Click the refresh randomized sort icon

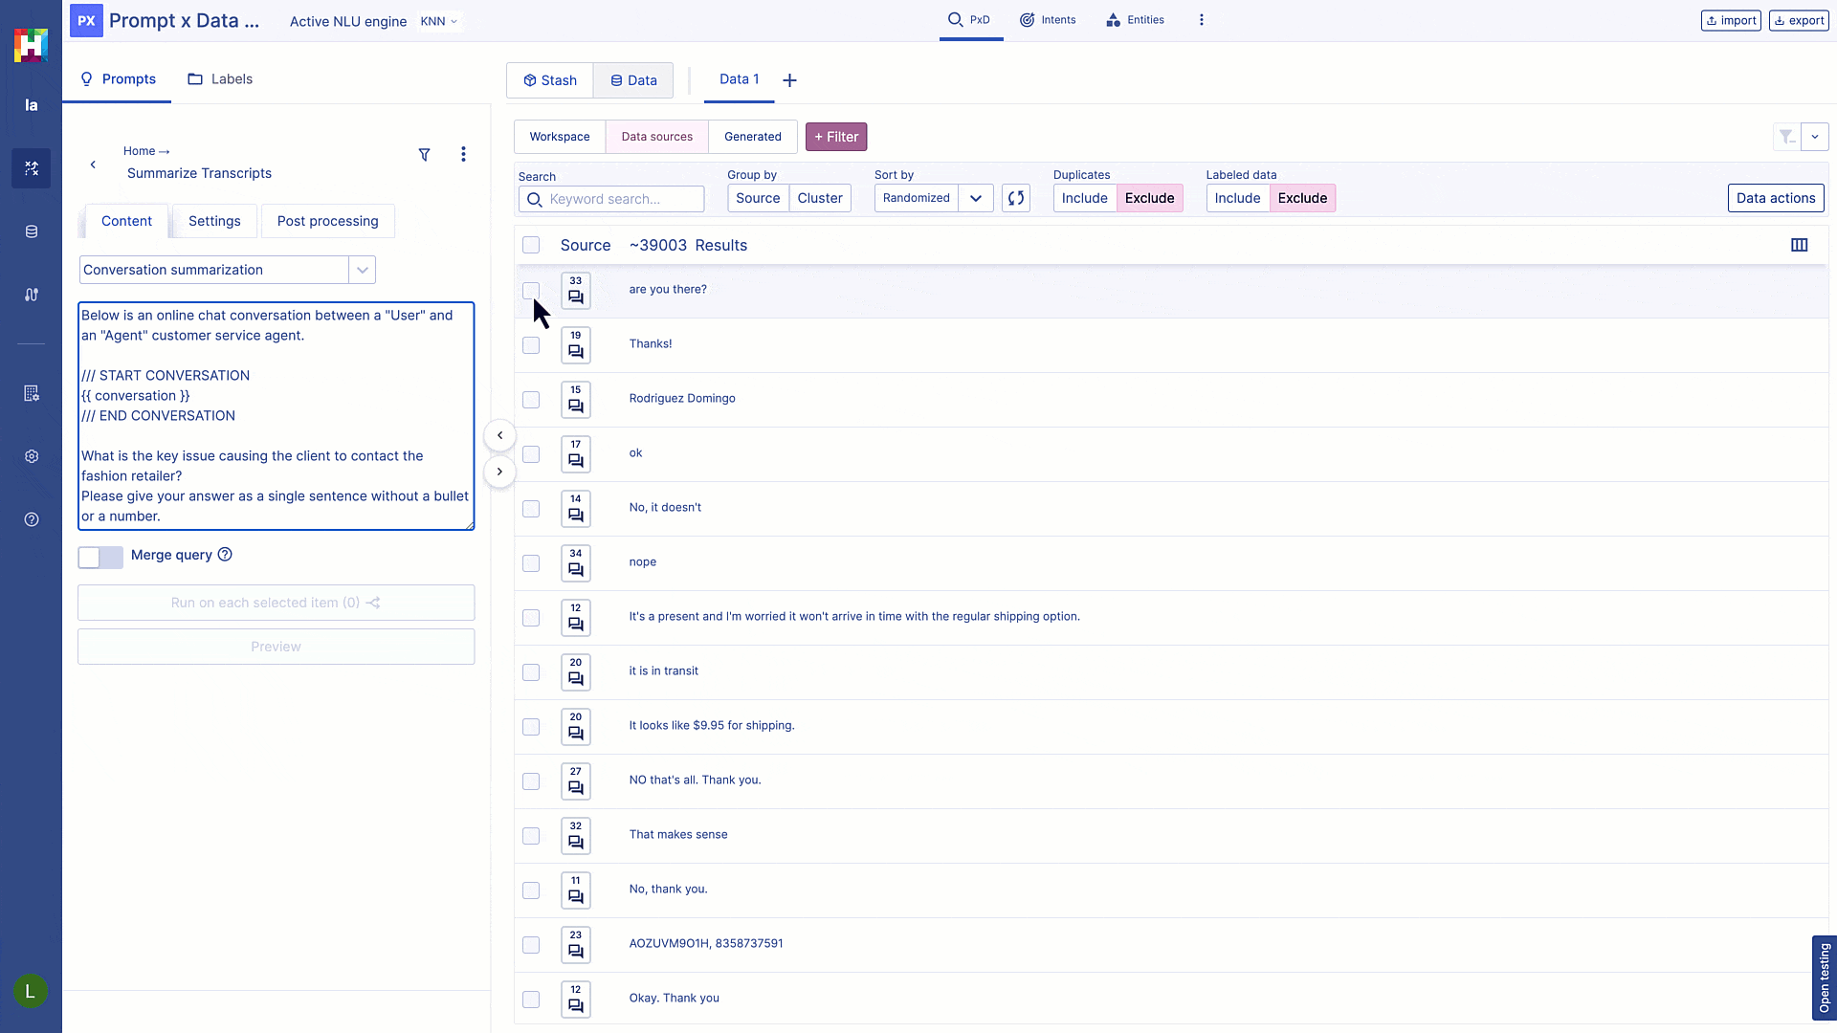click(1015, 198)
